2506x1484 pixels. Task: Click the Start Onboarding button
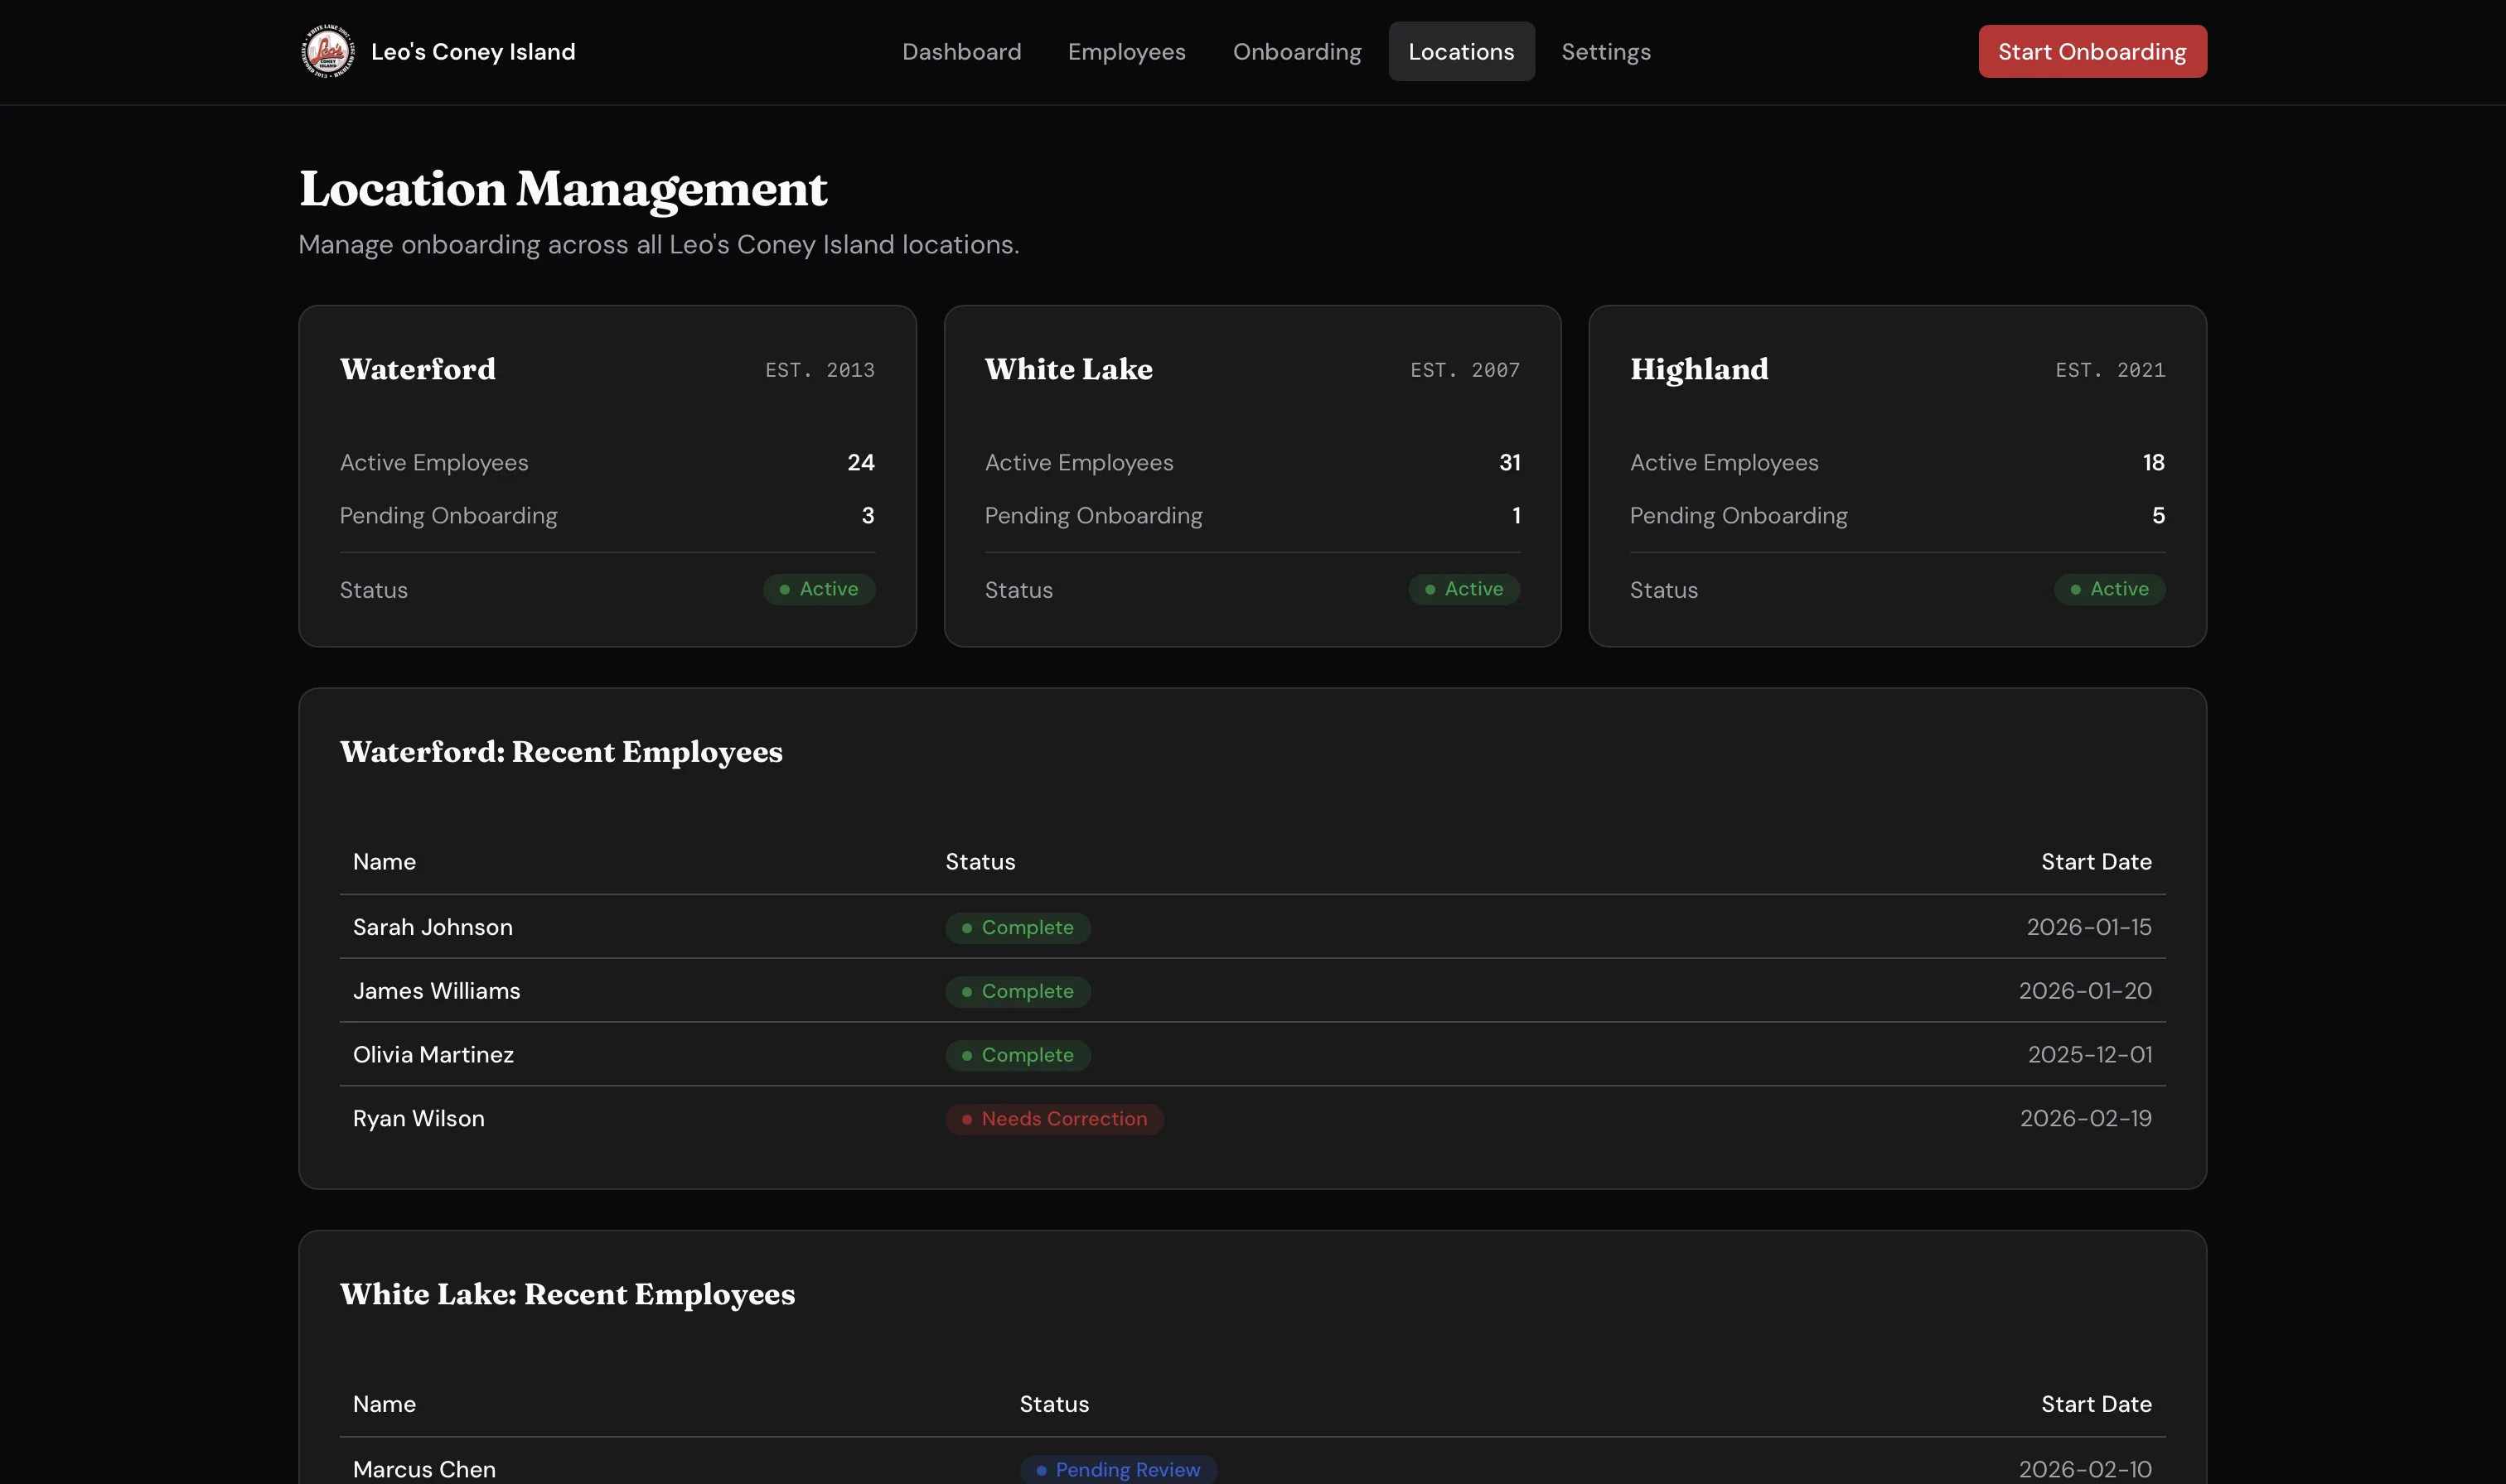pyautogui.click(x=2092, y=51)
